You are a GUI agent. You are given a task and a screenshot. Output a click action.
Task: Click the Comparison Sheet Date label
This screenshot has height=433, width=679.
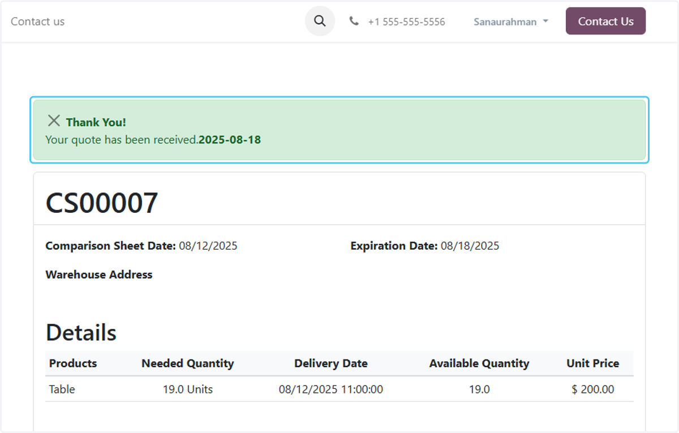pos(111,246)
